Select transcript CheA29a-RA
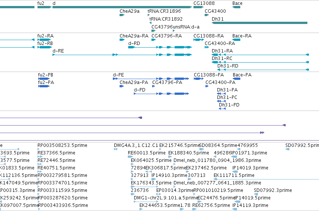Viewport: 319px width, 211px height. coord(134,36)
